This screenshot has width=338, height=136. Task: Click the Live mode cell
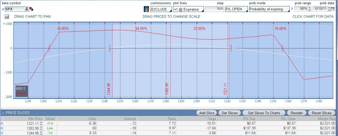point(50,128)
